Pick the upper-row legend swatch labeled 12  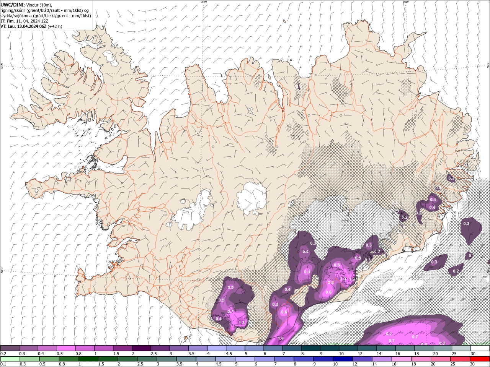[x=367, y=348]
